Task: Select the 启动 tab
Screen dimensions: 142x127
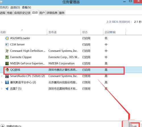Action: [35, 13]
